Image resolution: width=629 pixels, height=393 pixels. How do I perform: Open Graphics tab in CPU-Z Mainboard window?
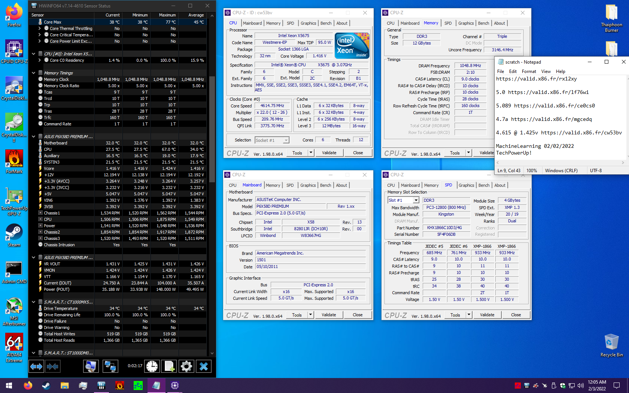click(308, 185)
